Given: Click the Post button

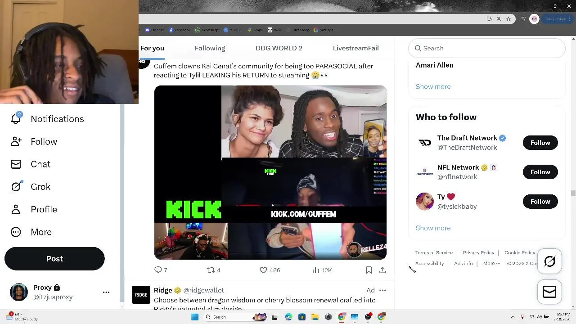Looking at the screenshot, I should pyautogui.click(x=54, y=259).
